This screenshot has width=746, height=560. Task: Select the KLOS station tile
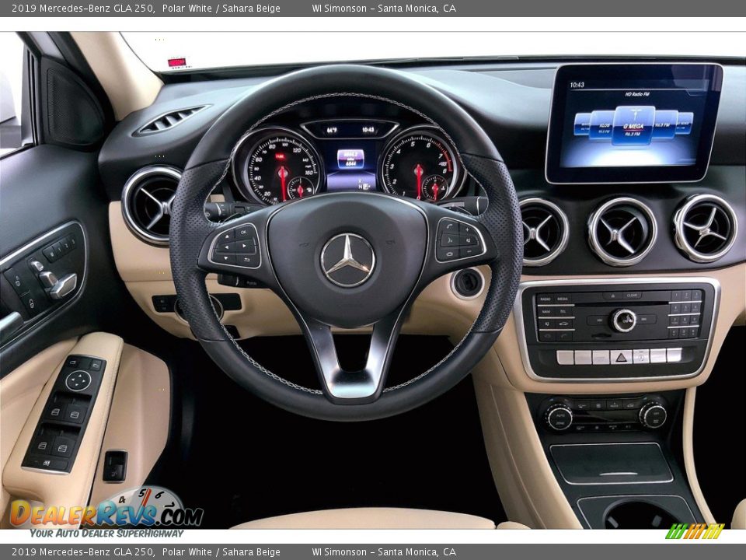(603, 125)
